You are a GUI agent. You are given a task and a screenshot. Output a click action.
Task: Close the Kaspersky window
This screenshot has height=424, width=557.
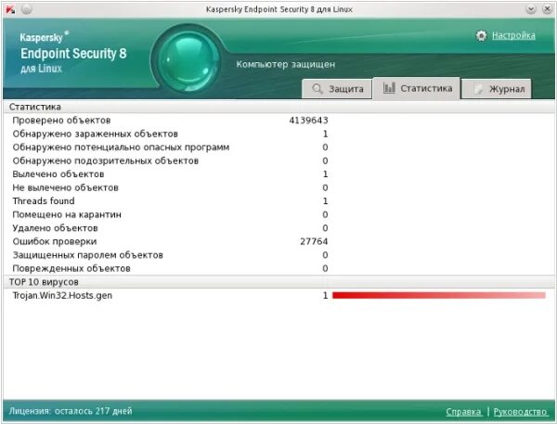coord(548,9)
